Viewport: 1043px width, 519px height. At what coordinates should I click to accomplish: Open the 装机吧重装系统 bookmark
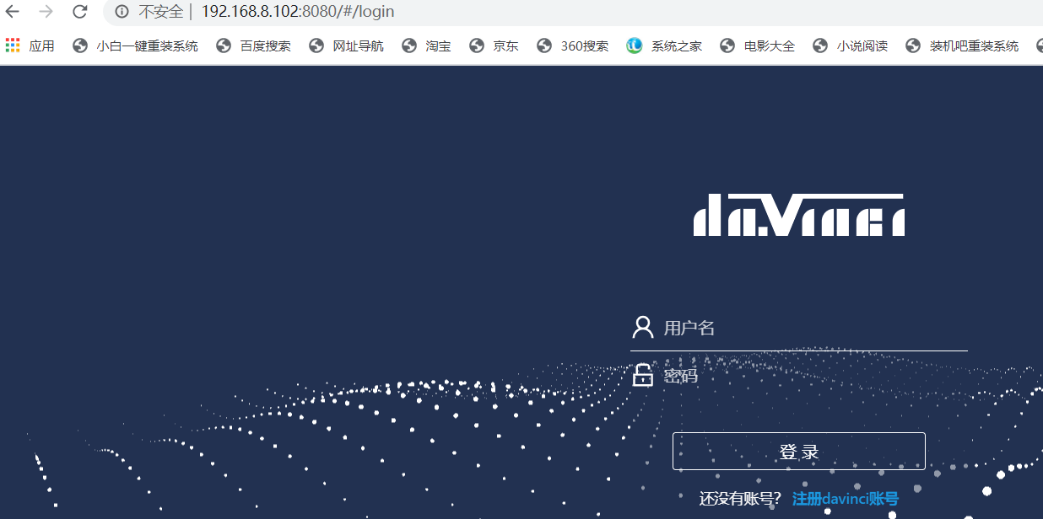(962, 45)
